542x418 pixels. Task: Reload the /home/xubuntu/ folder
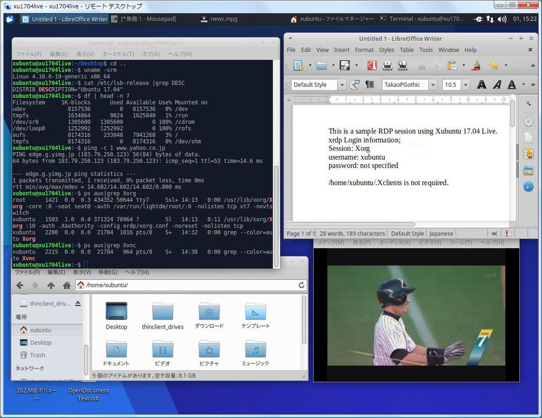pos(301,285)
